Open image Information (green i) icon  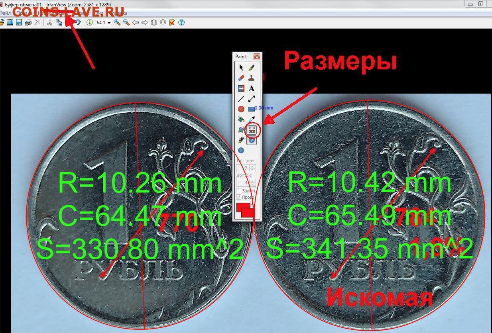pos(90,23)
